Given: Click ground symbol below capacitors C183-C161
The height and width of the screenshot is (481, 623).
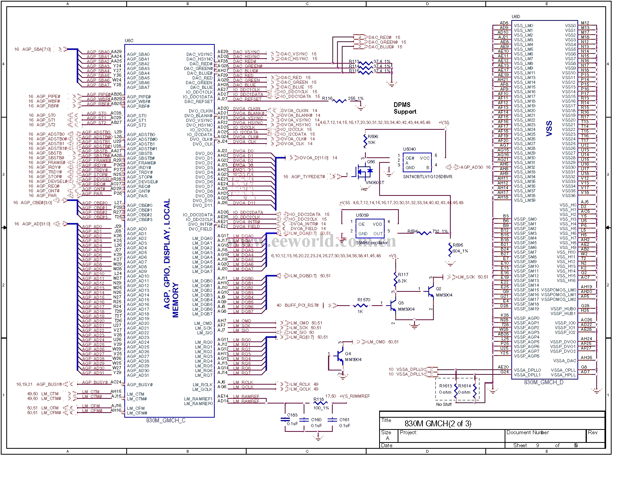Looking at the screenshot, I should click(318, 437).
